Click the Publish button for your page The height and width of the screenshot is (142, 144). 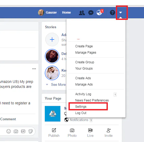coord(54,133)
